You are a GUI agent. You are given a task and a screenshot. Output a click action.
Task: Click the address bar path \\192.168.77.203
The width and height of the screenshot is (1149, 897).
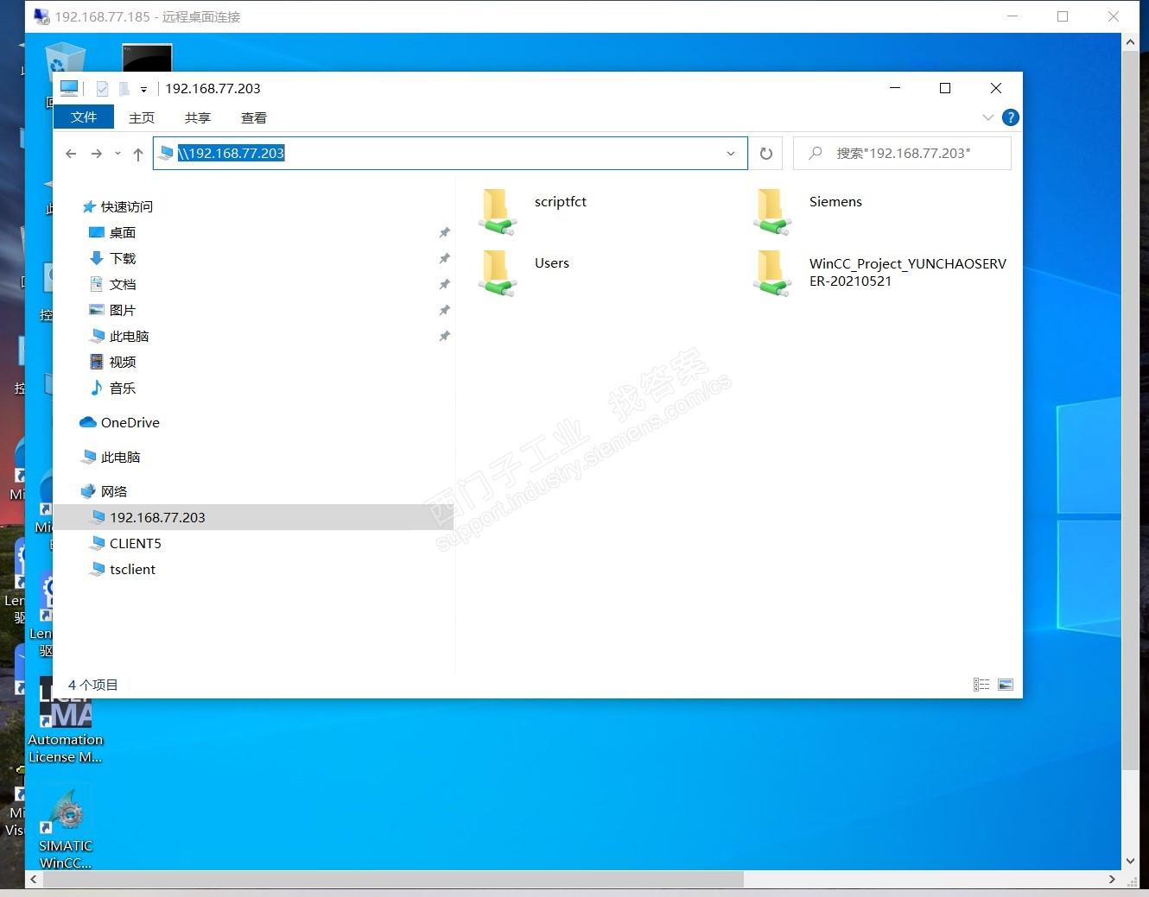pos(232,154)
